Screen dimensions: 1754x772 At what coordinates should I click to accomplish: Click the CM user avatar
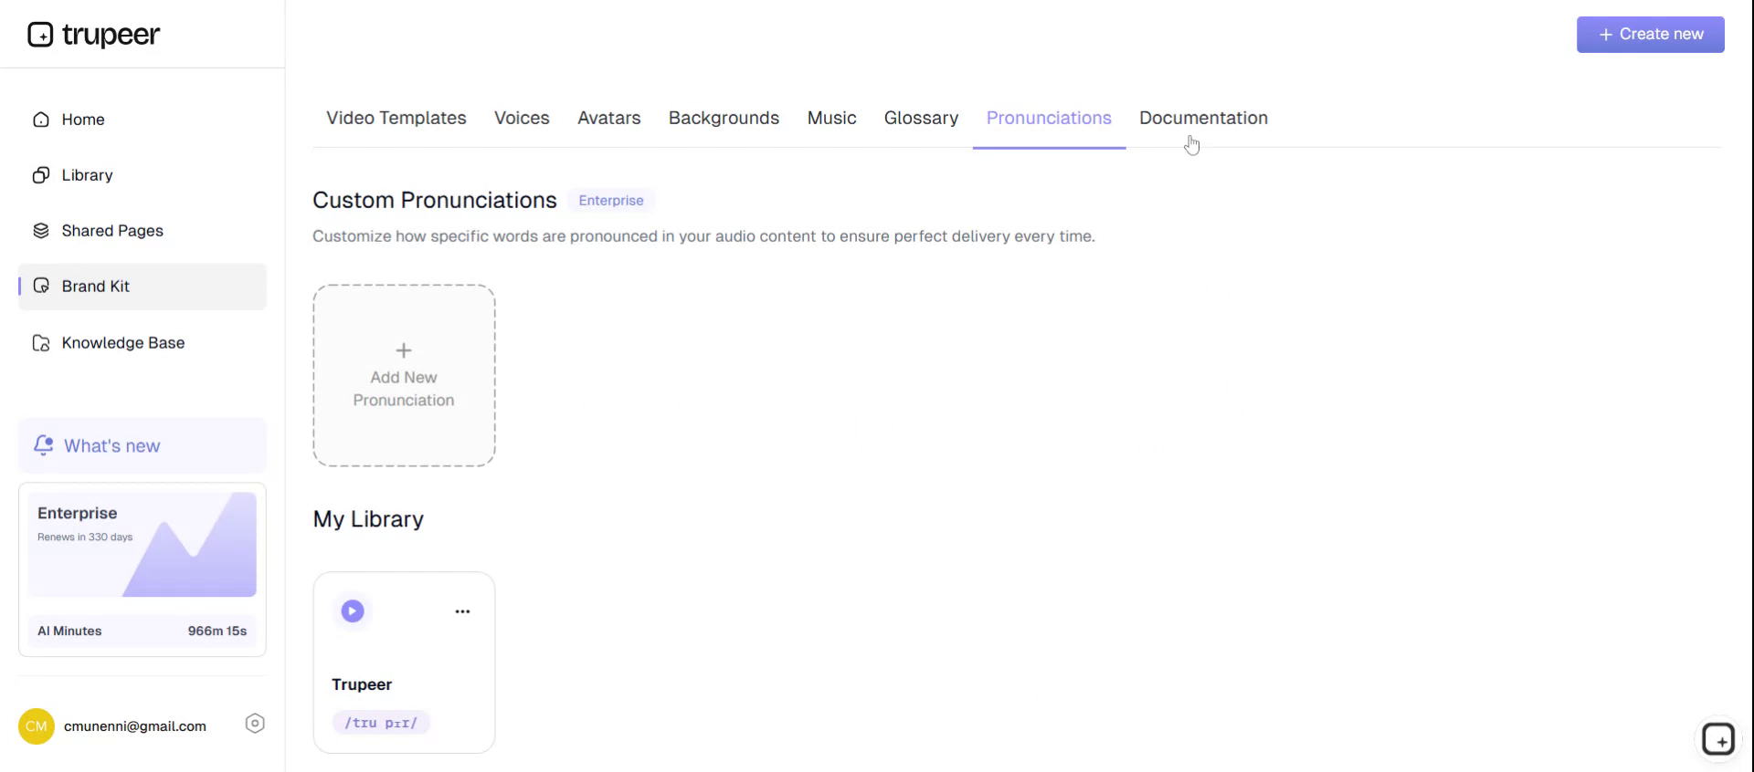point(37,726)
